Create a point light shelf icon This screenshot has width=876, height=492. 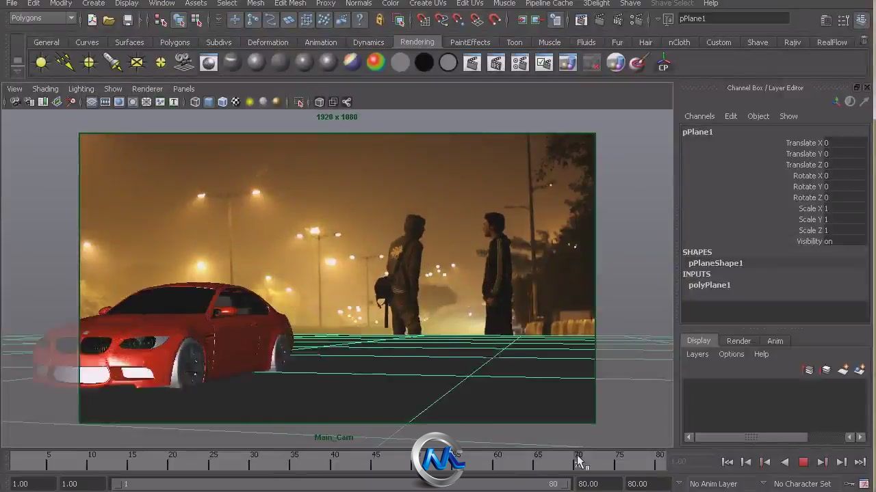click(89, 63)
